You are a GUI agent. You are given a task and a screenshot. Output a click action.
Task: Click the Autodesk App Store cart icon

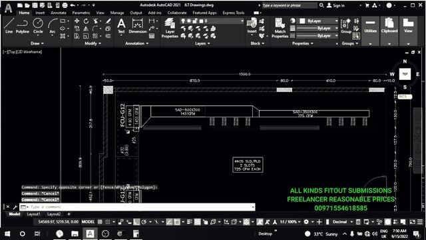click(367, 5)
